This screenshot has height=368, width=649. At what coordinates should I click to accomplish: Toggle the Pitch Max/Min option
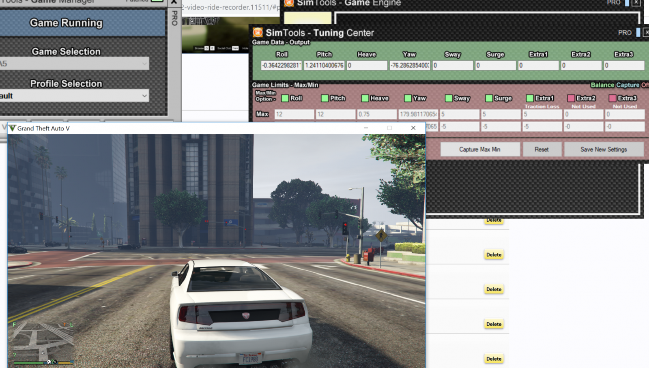pyautogui.click(x=324, y=98)
